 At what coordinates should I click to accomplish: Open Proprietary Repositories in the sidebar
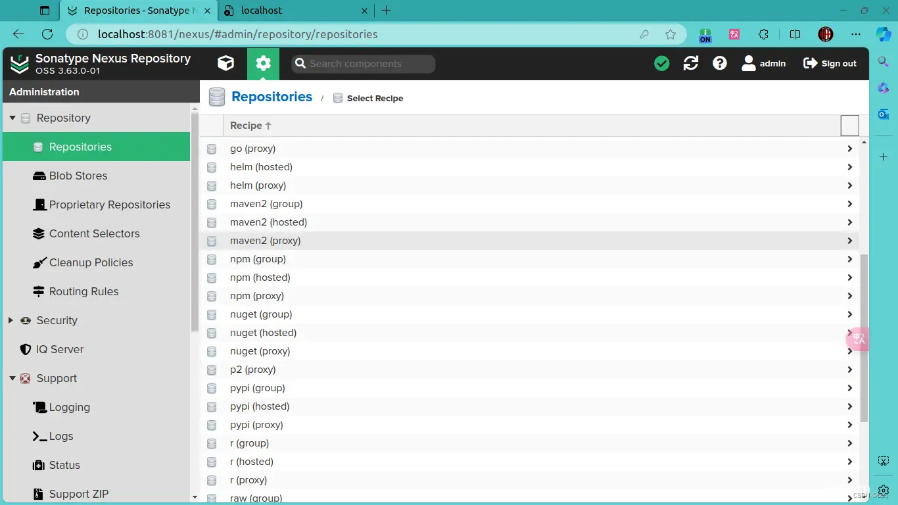point(96,204)
